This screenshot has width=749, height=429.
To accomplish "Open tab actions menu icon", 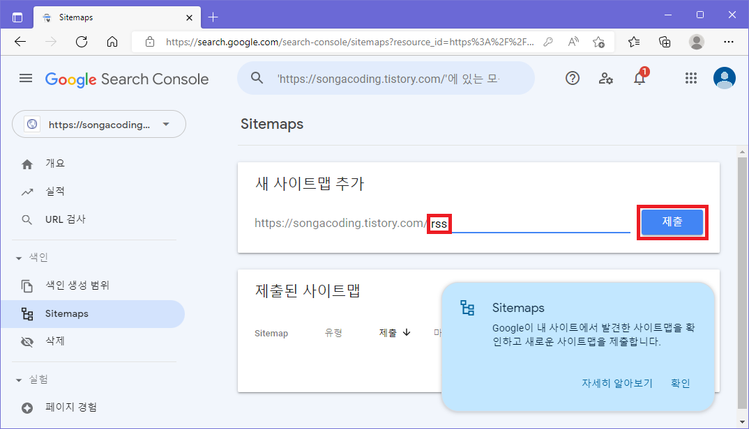I will 17,17.
